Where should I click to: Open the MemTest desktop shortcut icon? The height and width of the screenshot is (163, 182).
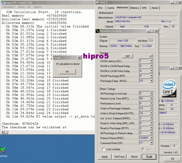pyautogui.click(x=3, y=150)
